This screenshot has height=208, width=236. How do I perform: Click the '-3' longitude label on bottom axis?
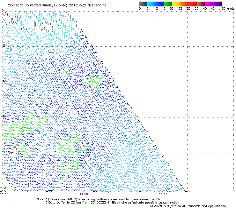coord(188,191)
